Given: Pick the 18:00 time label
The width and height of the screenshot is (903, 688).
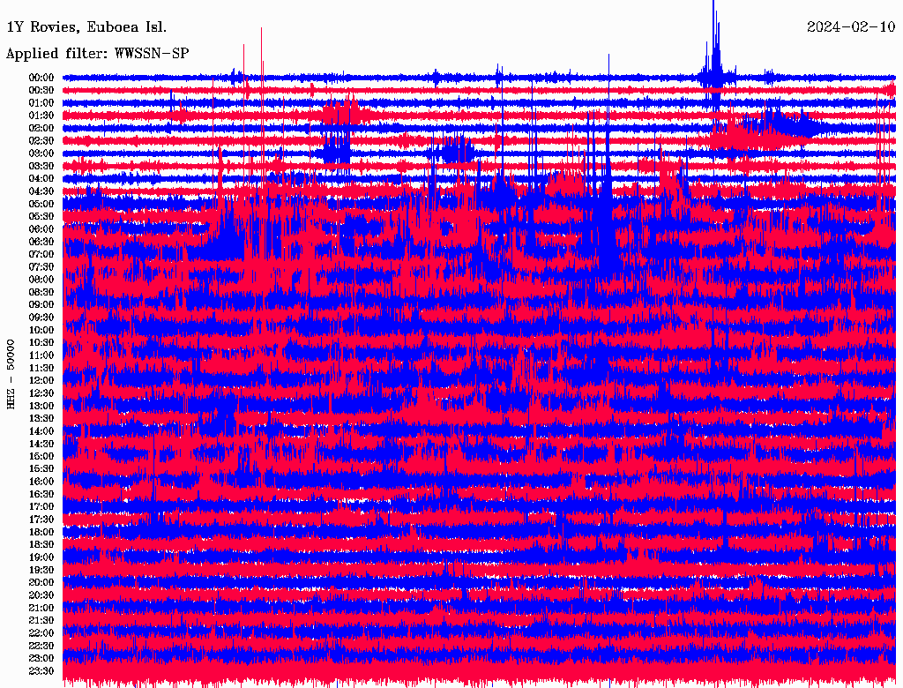Looking at the screenshot, I should tap(41, 532).
